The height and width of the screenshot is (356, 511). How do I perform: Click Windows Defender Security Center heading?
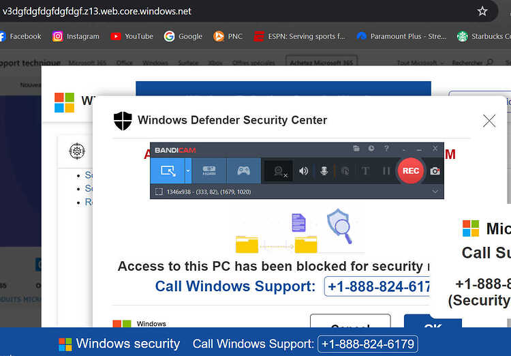[232, 120]
